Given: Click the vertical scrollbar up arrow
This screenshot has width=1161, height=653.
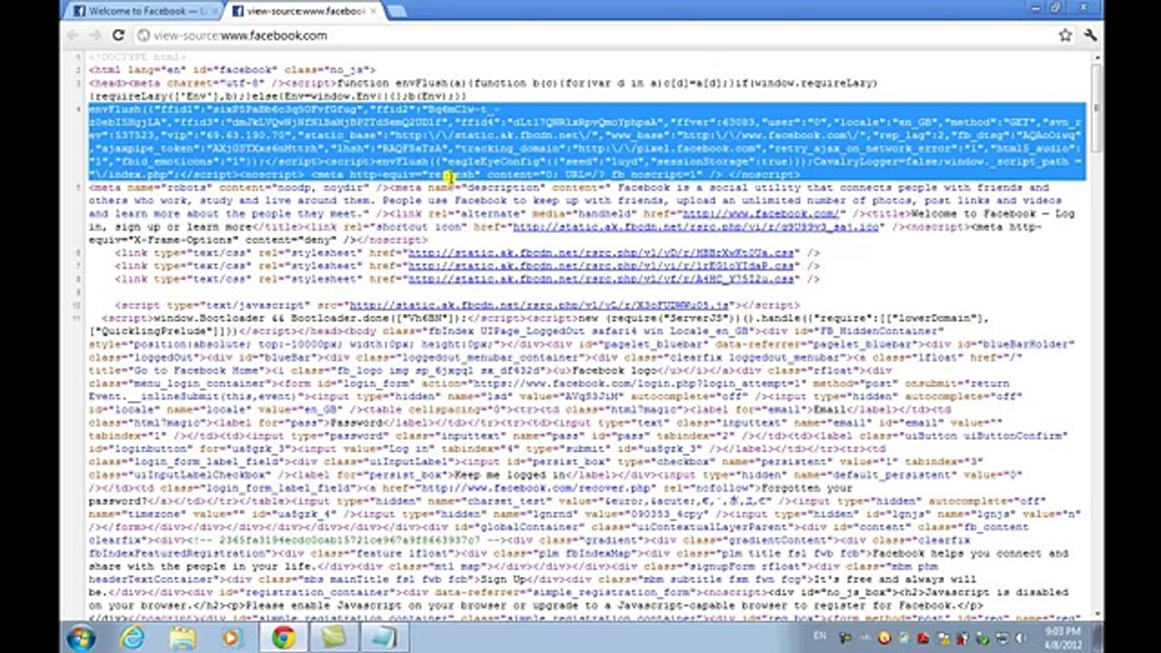Looking at the screenshot, I should (1096, 58).
